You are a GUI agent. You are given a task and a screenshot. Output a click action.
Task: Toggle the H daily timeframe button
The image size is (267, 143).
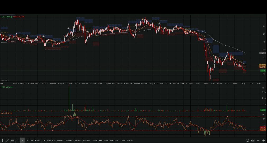22,141
